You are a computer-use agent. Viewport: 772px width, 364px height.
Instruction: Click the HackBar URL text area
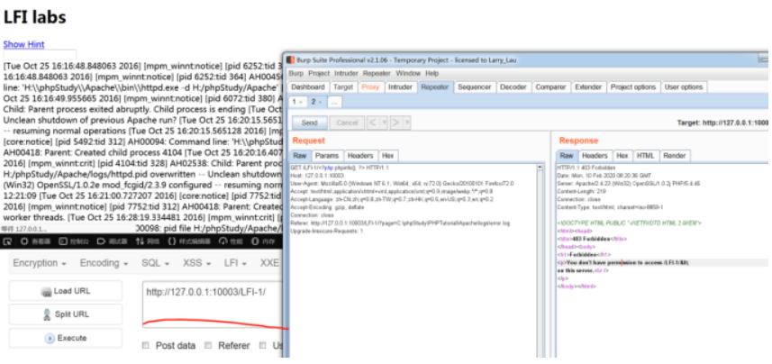tap(213, 304)
